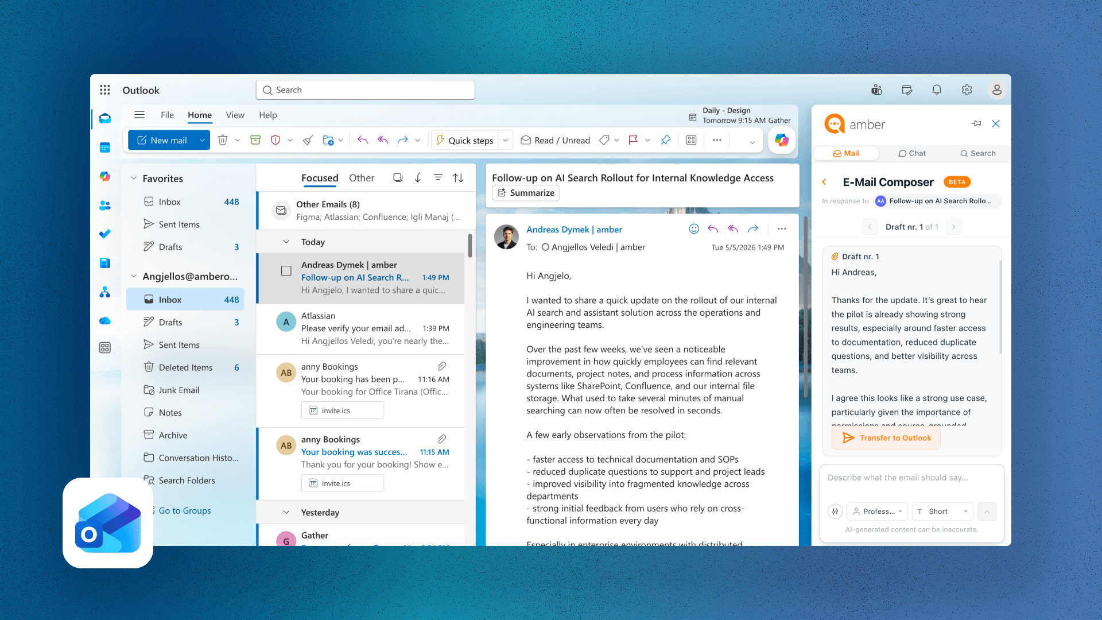The height and width of the screenshot is (620, 1102).
Task: Open Calendar in left app rail
Action: (105, 148)
